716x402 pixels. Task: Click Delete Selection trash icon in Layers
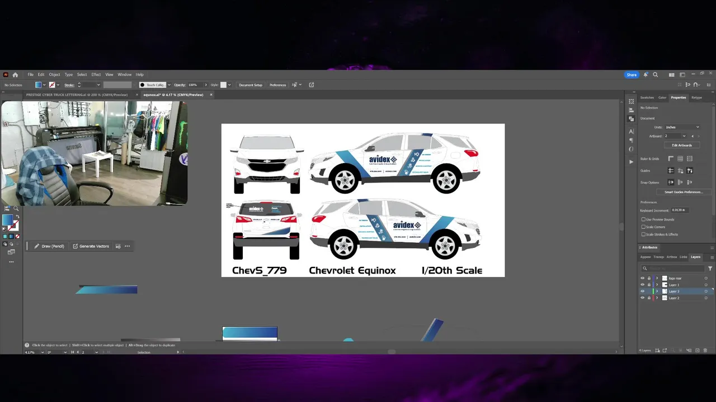[x=705, y=351]
